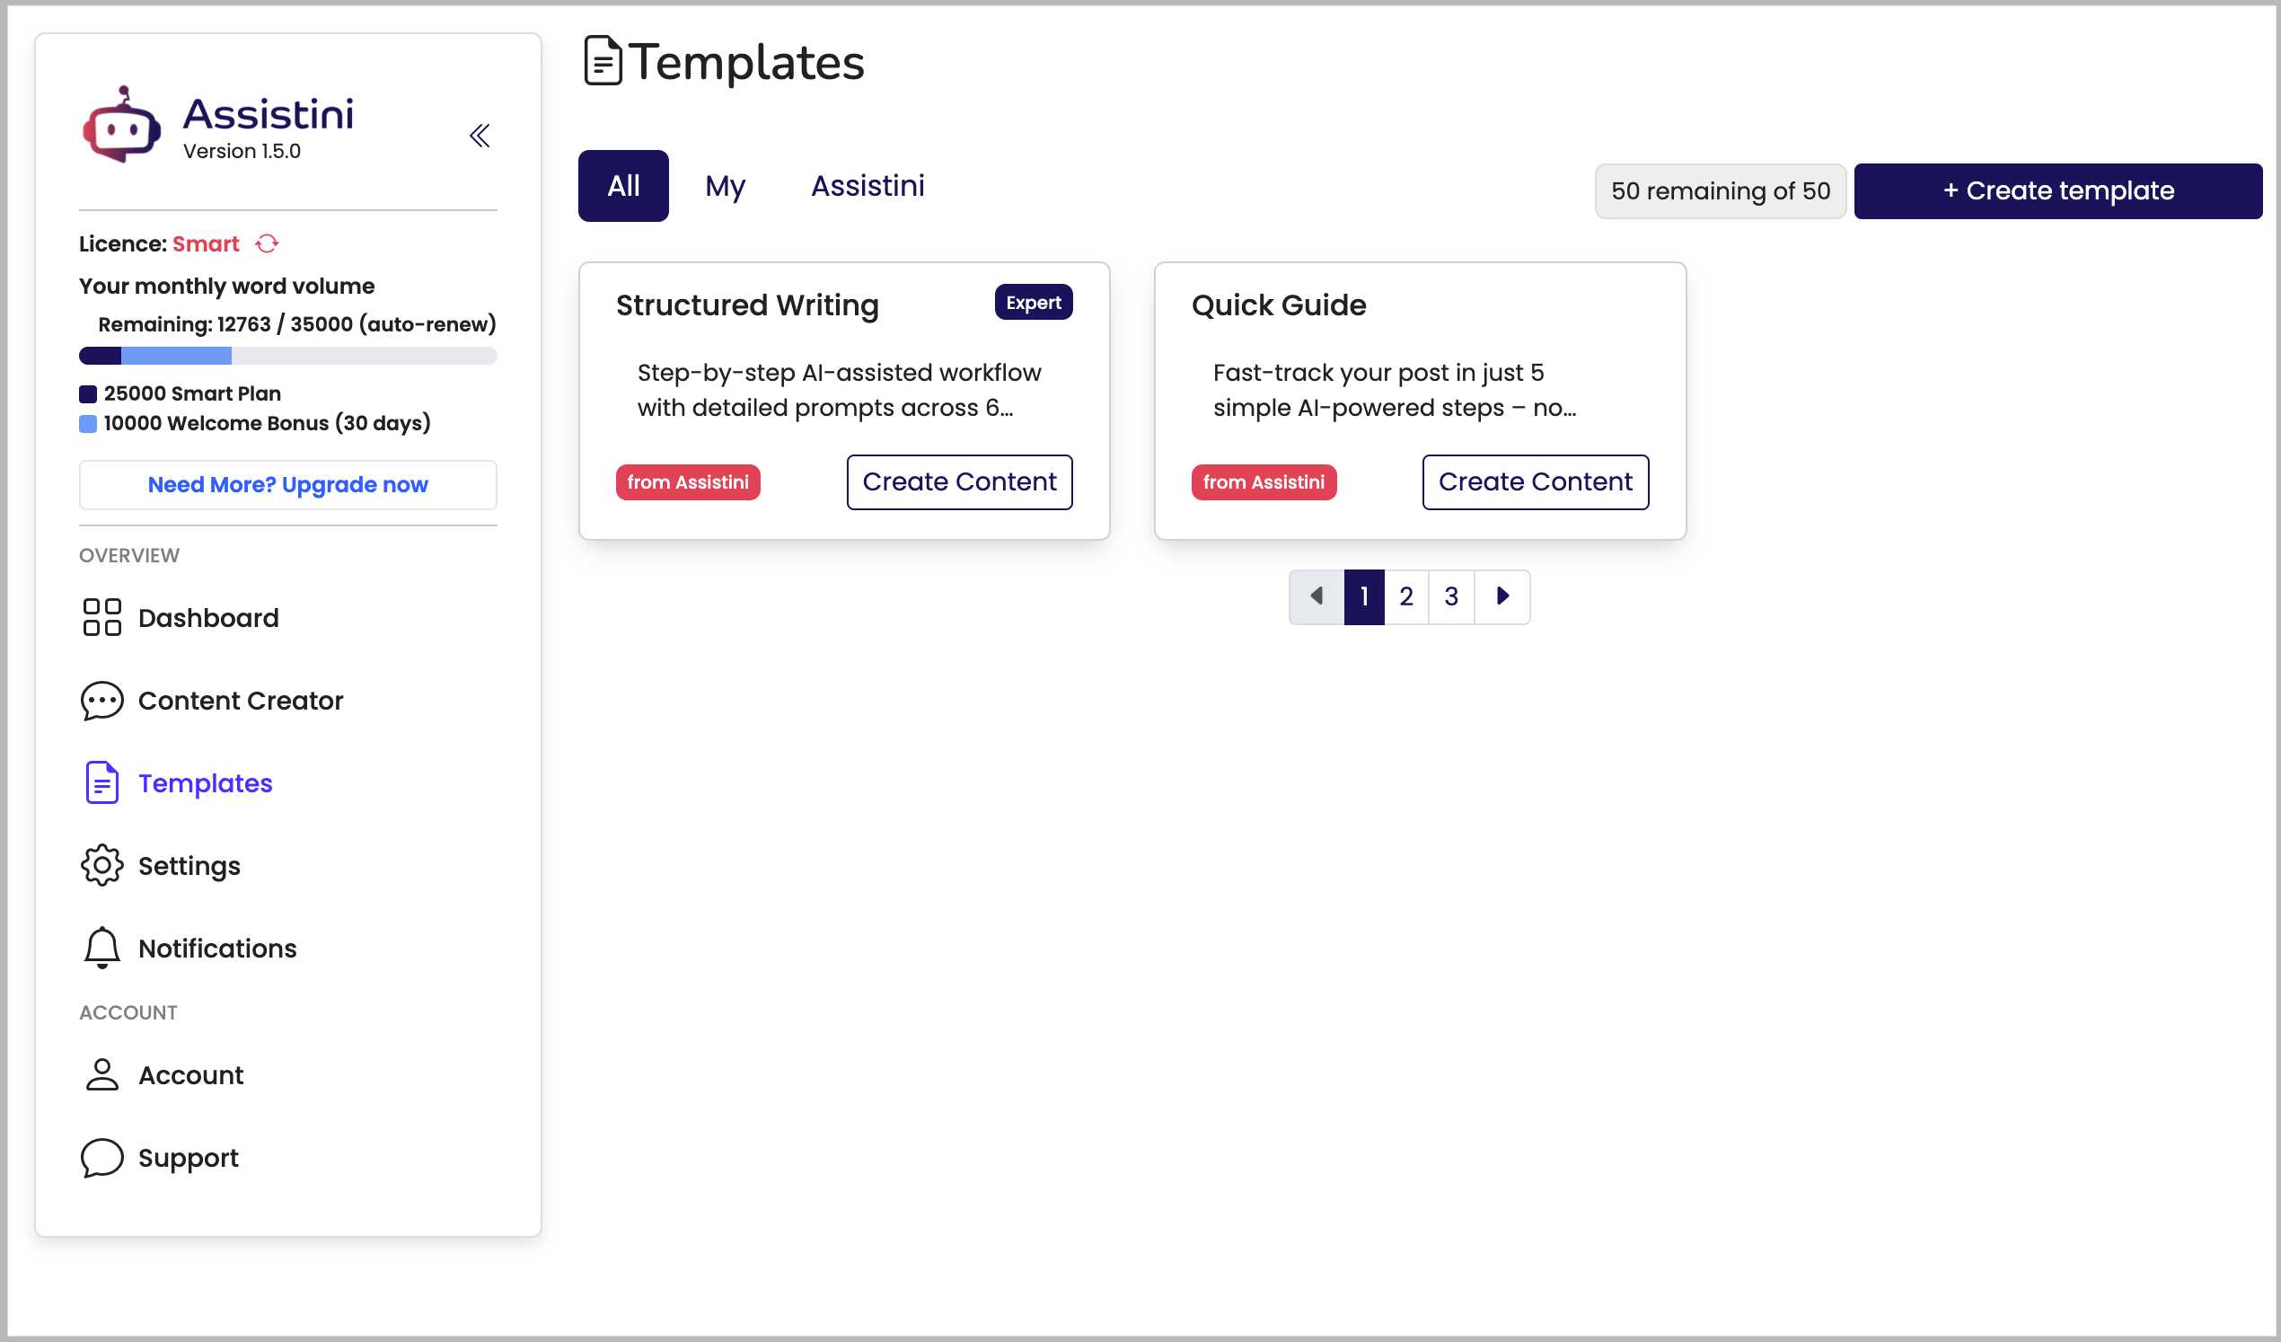Click the Quick Guide description text

(1394, 390)
